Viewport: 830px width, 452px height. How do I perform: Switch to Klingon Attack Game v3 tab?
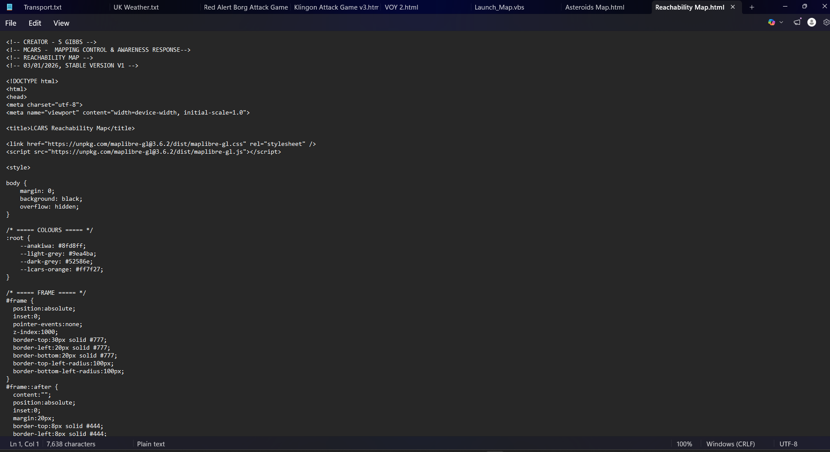(336, 7)
